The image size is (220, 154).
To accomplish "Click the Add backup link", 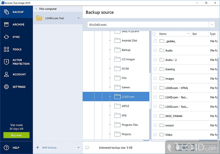I will tap(49, 148).
